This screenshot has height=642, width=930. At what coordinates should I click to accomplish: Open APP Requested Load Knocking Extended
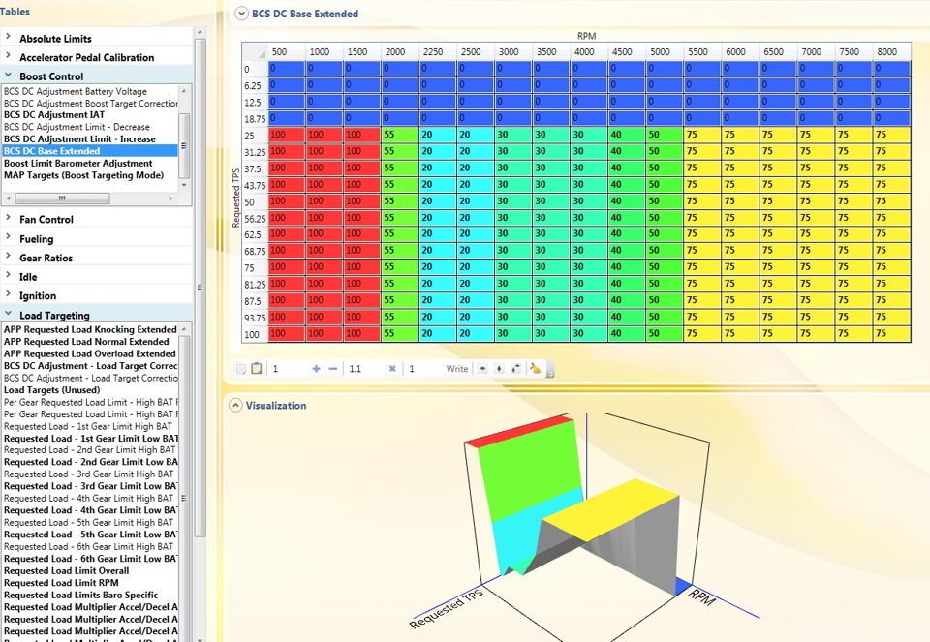90,329
